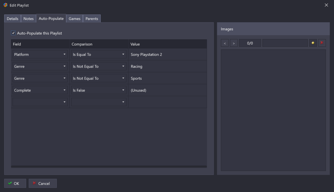The height and width of the screenshot is (192, 334).
Task: Open the Is False comparison dropdown
Action: point(99,90)
